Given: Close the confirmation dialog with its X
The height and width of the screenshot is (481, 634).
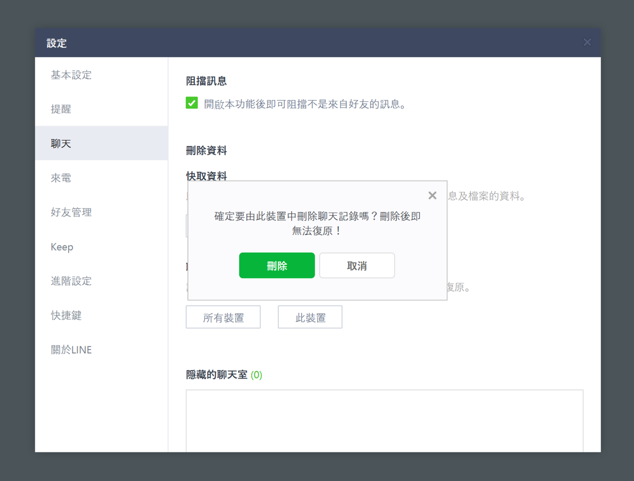Looking at the screenshot, I should point(432,195).
